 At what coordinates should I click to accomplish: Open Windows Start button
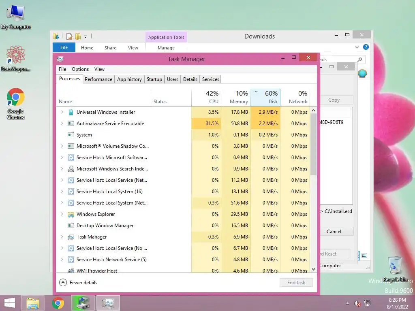[10, 303]
